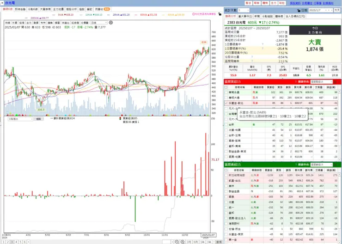Switch to 分點K線 tab
The image size is (342, 244).
pos(33,9)
